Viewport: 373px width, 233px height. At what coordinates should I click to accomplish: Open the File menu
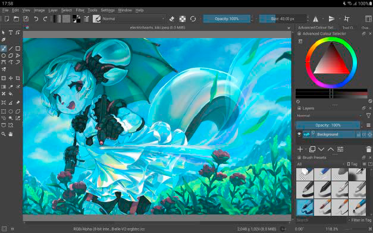[x=5, y=10]
